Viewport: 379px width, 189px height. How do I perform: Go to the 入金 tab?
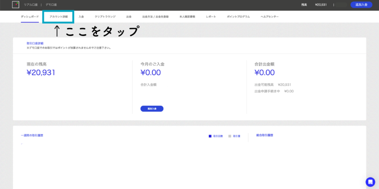point(81,17)
